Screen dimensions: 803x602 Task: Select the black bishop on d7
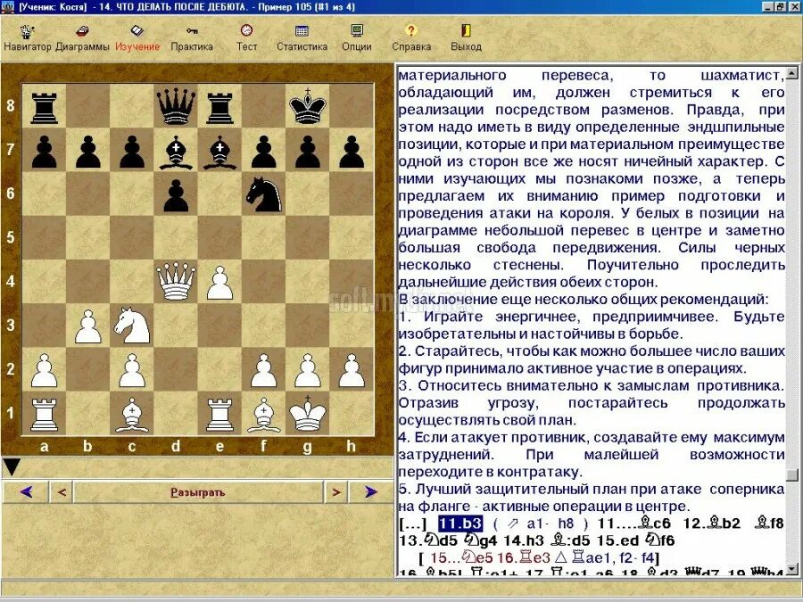pyautogui.click(x=176, y=150)
